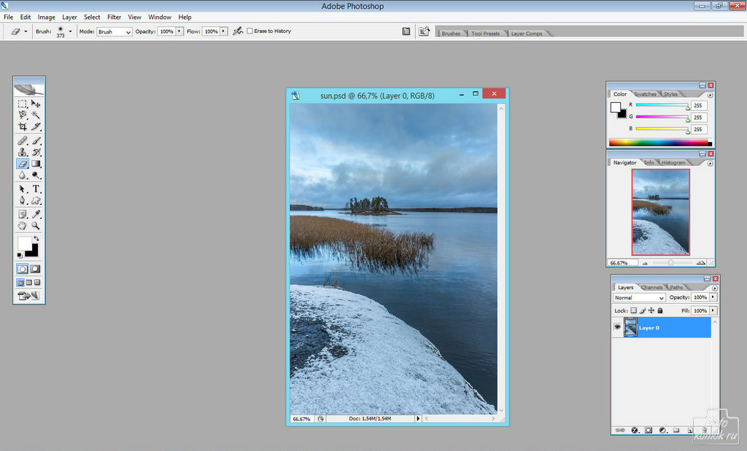Viewport: 747px width, 451px height.
Task: Select the Notes tool
Action: (x=23, y=214)
